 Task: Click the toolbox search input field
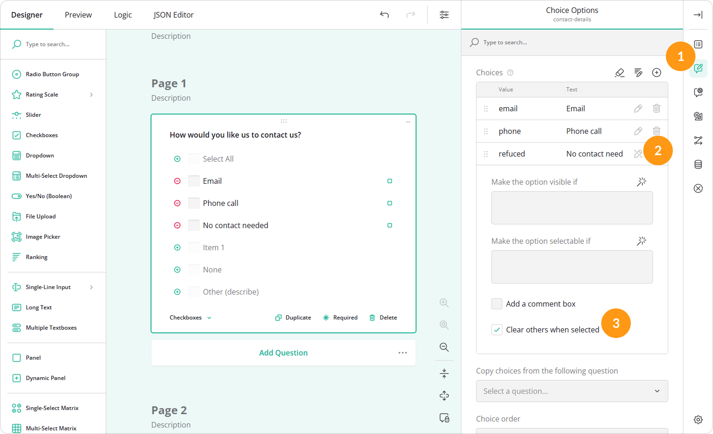coord(58,44)
